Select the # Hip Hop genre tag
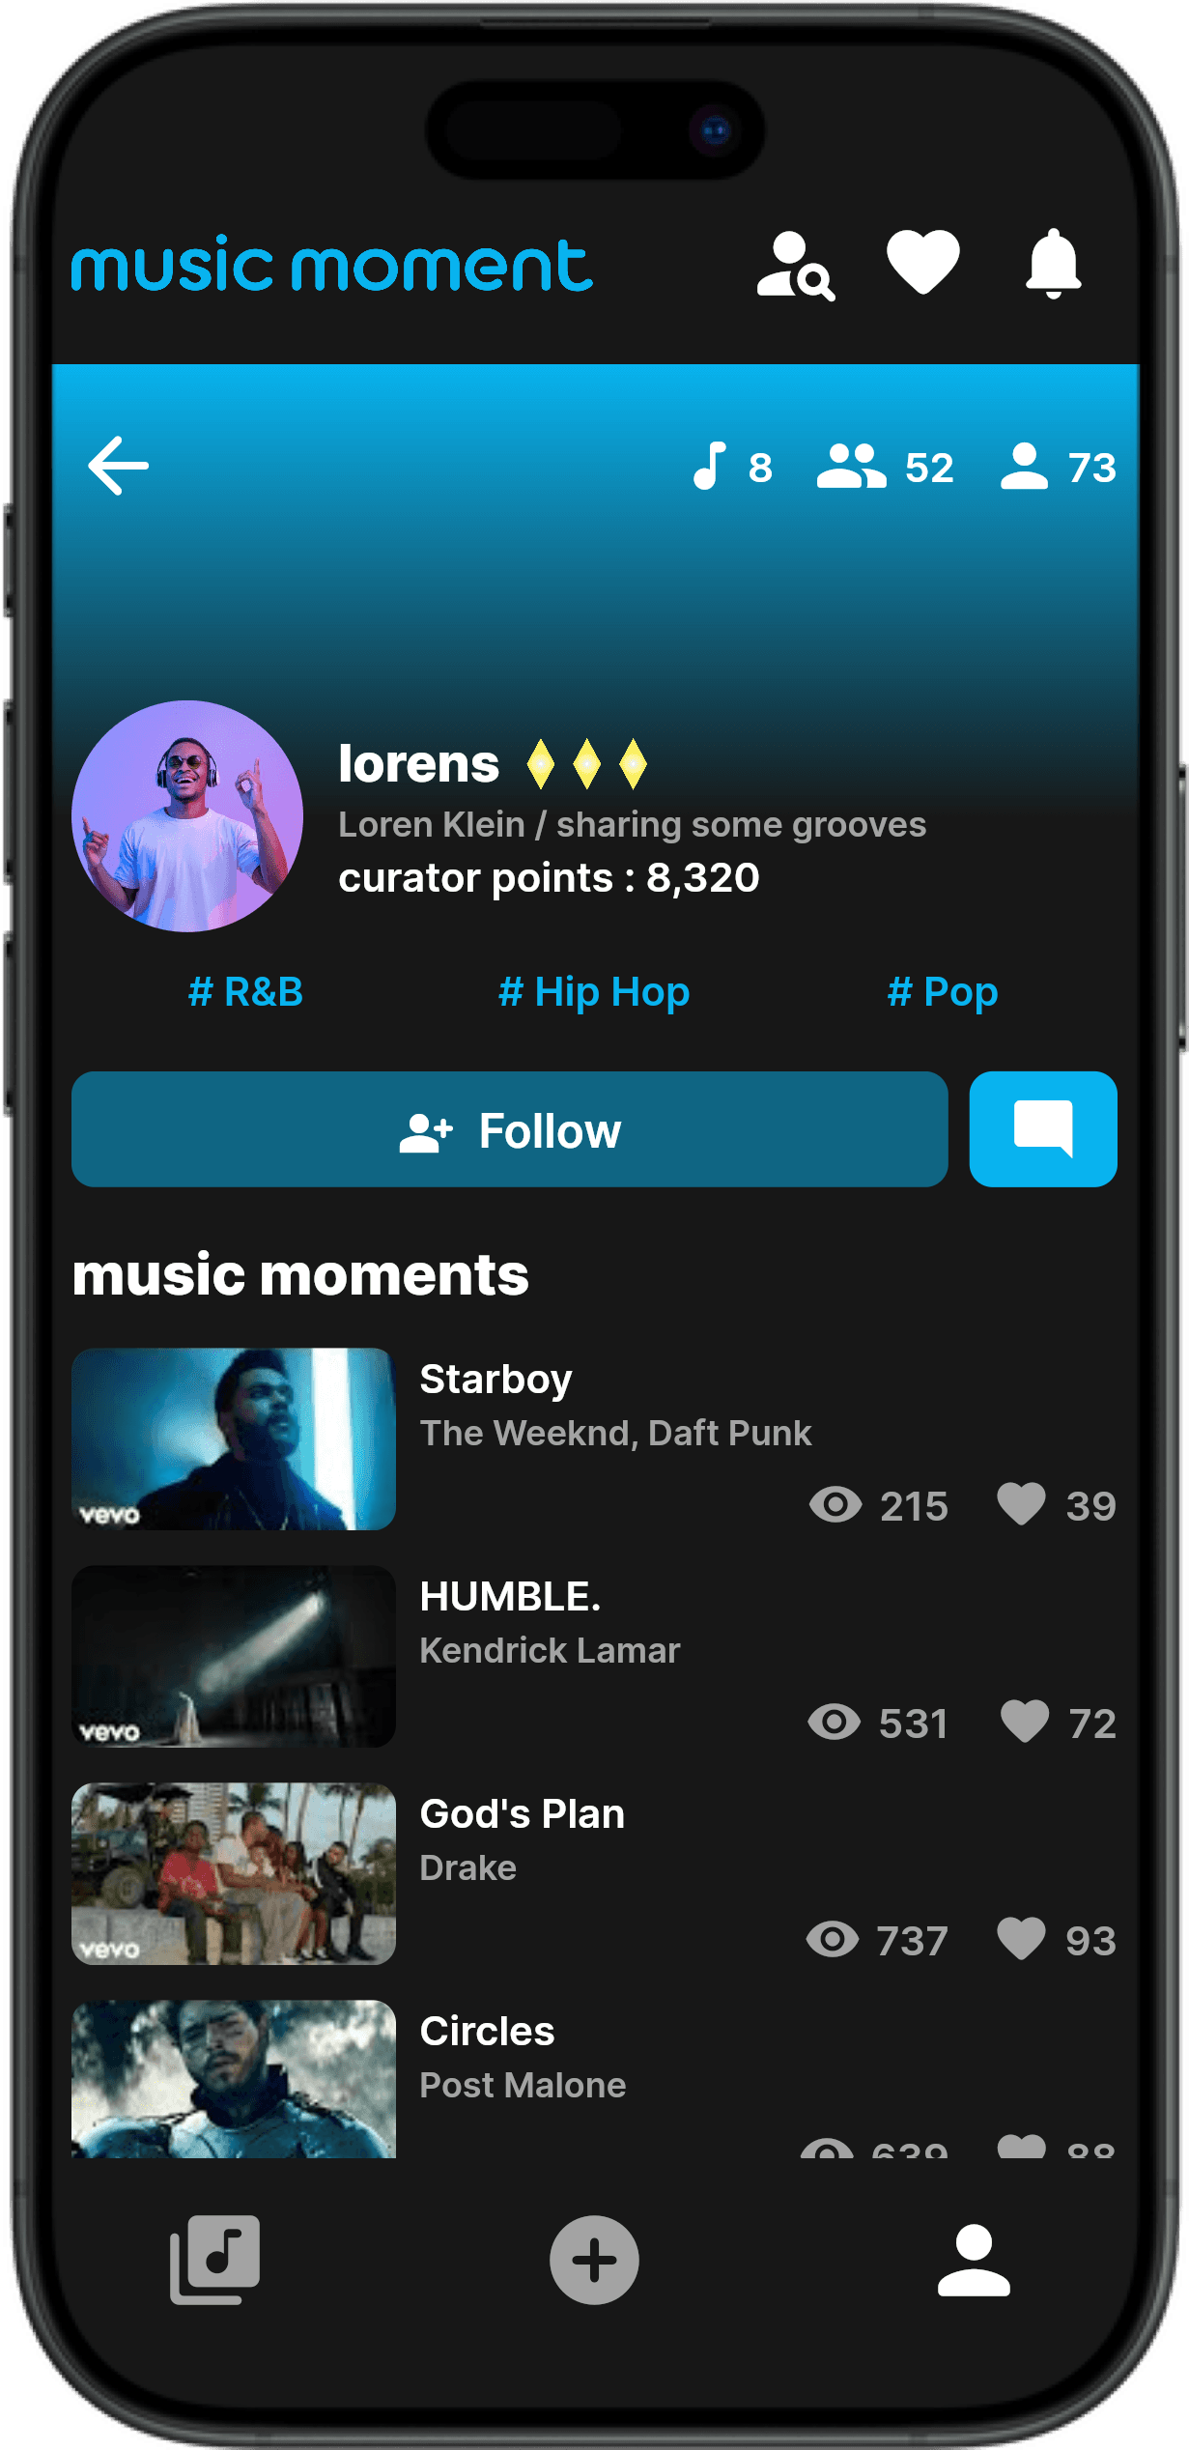This screenshot has height=2450, width=1189. [x=594, y=992]
